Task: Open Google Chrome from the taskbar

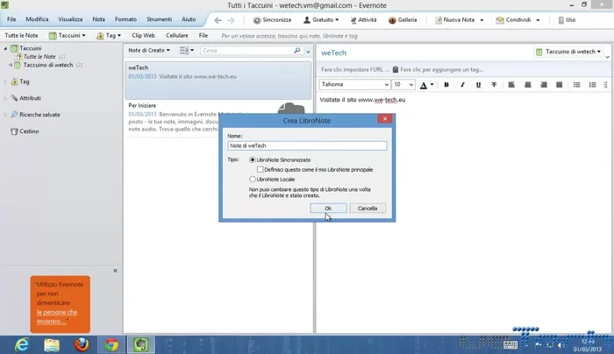Action: click(111, 343)
